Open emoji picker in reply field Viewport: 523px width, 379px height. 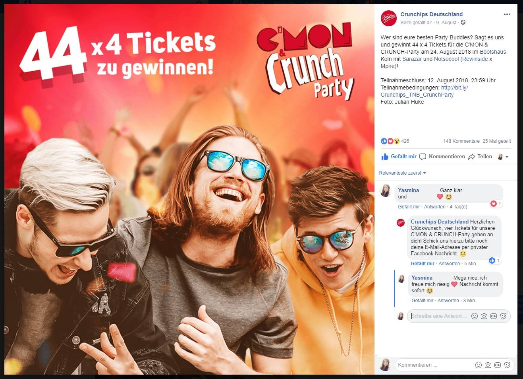pyautogui.click(x=474, y=316)
